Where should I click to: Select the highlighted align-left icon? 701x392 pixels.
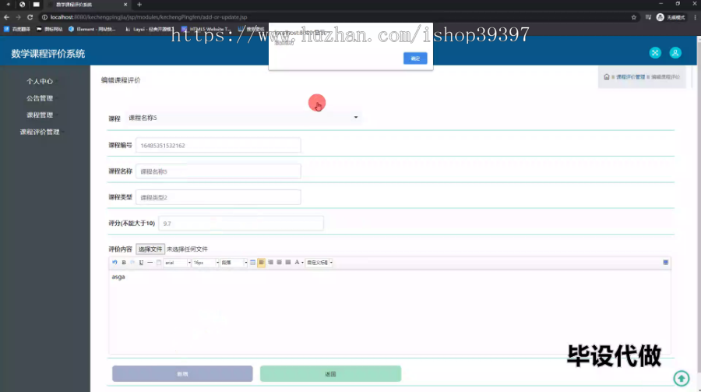262,263
